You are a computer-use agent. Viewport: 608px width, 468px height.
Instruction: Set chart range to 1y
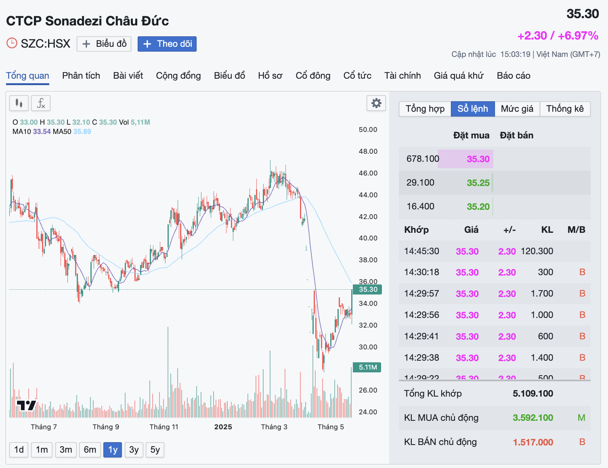(113, 450)
